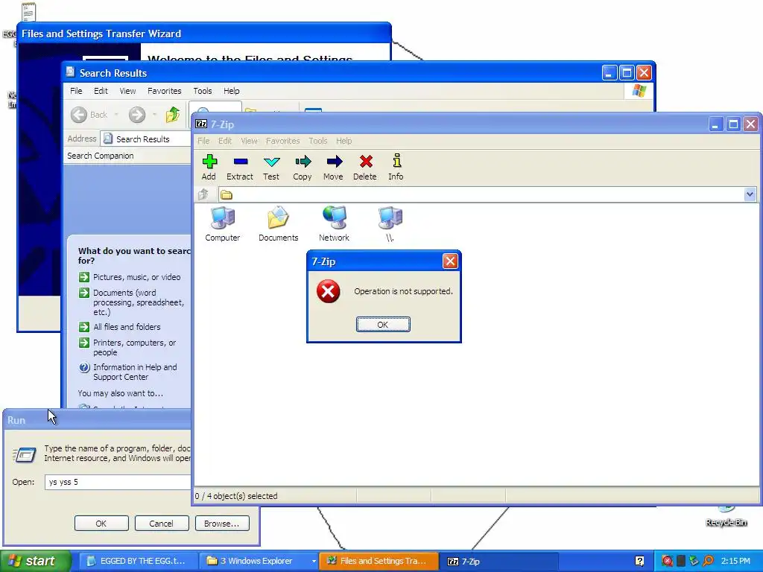Click the Windows flag logo in Search Results
Viewport: 763px width, 572px height.
pos(639,91)
